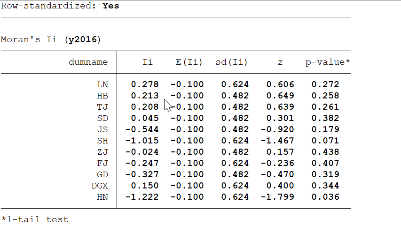
Task: Click the 'Ii' column header
Action: [147, 62]
